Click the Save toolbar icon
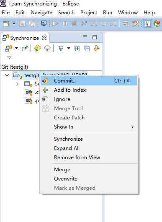Viewport: 162px width, 222px height. point(22,23)
